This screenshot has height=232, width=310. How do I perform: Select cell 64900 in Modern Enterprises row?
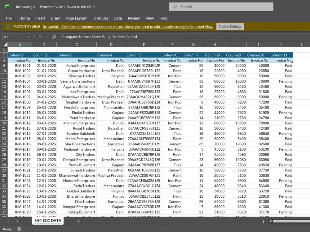tap(258, 181)
